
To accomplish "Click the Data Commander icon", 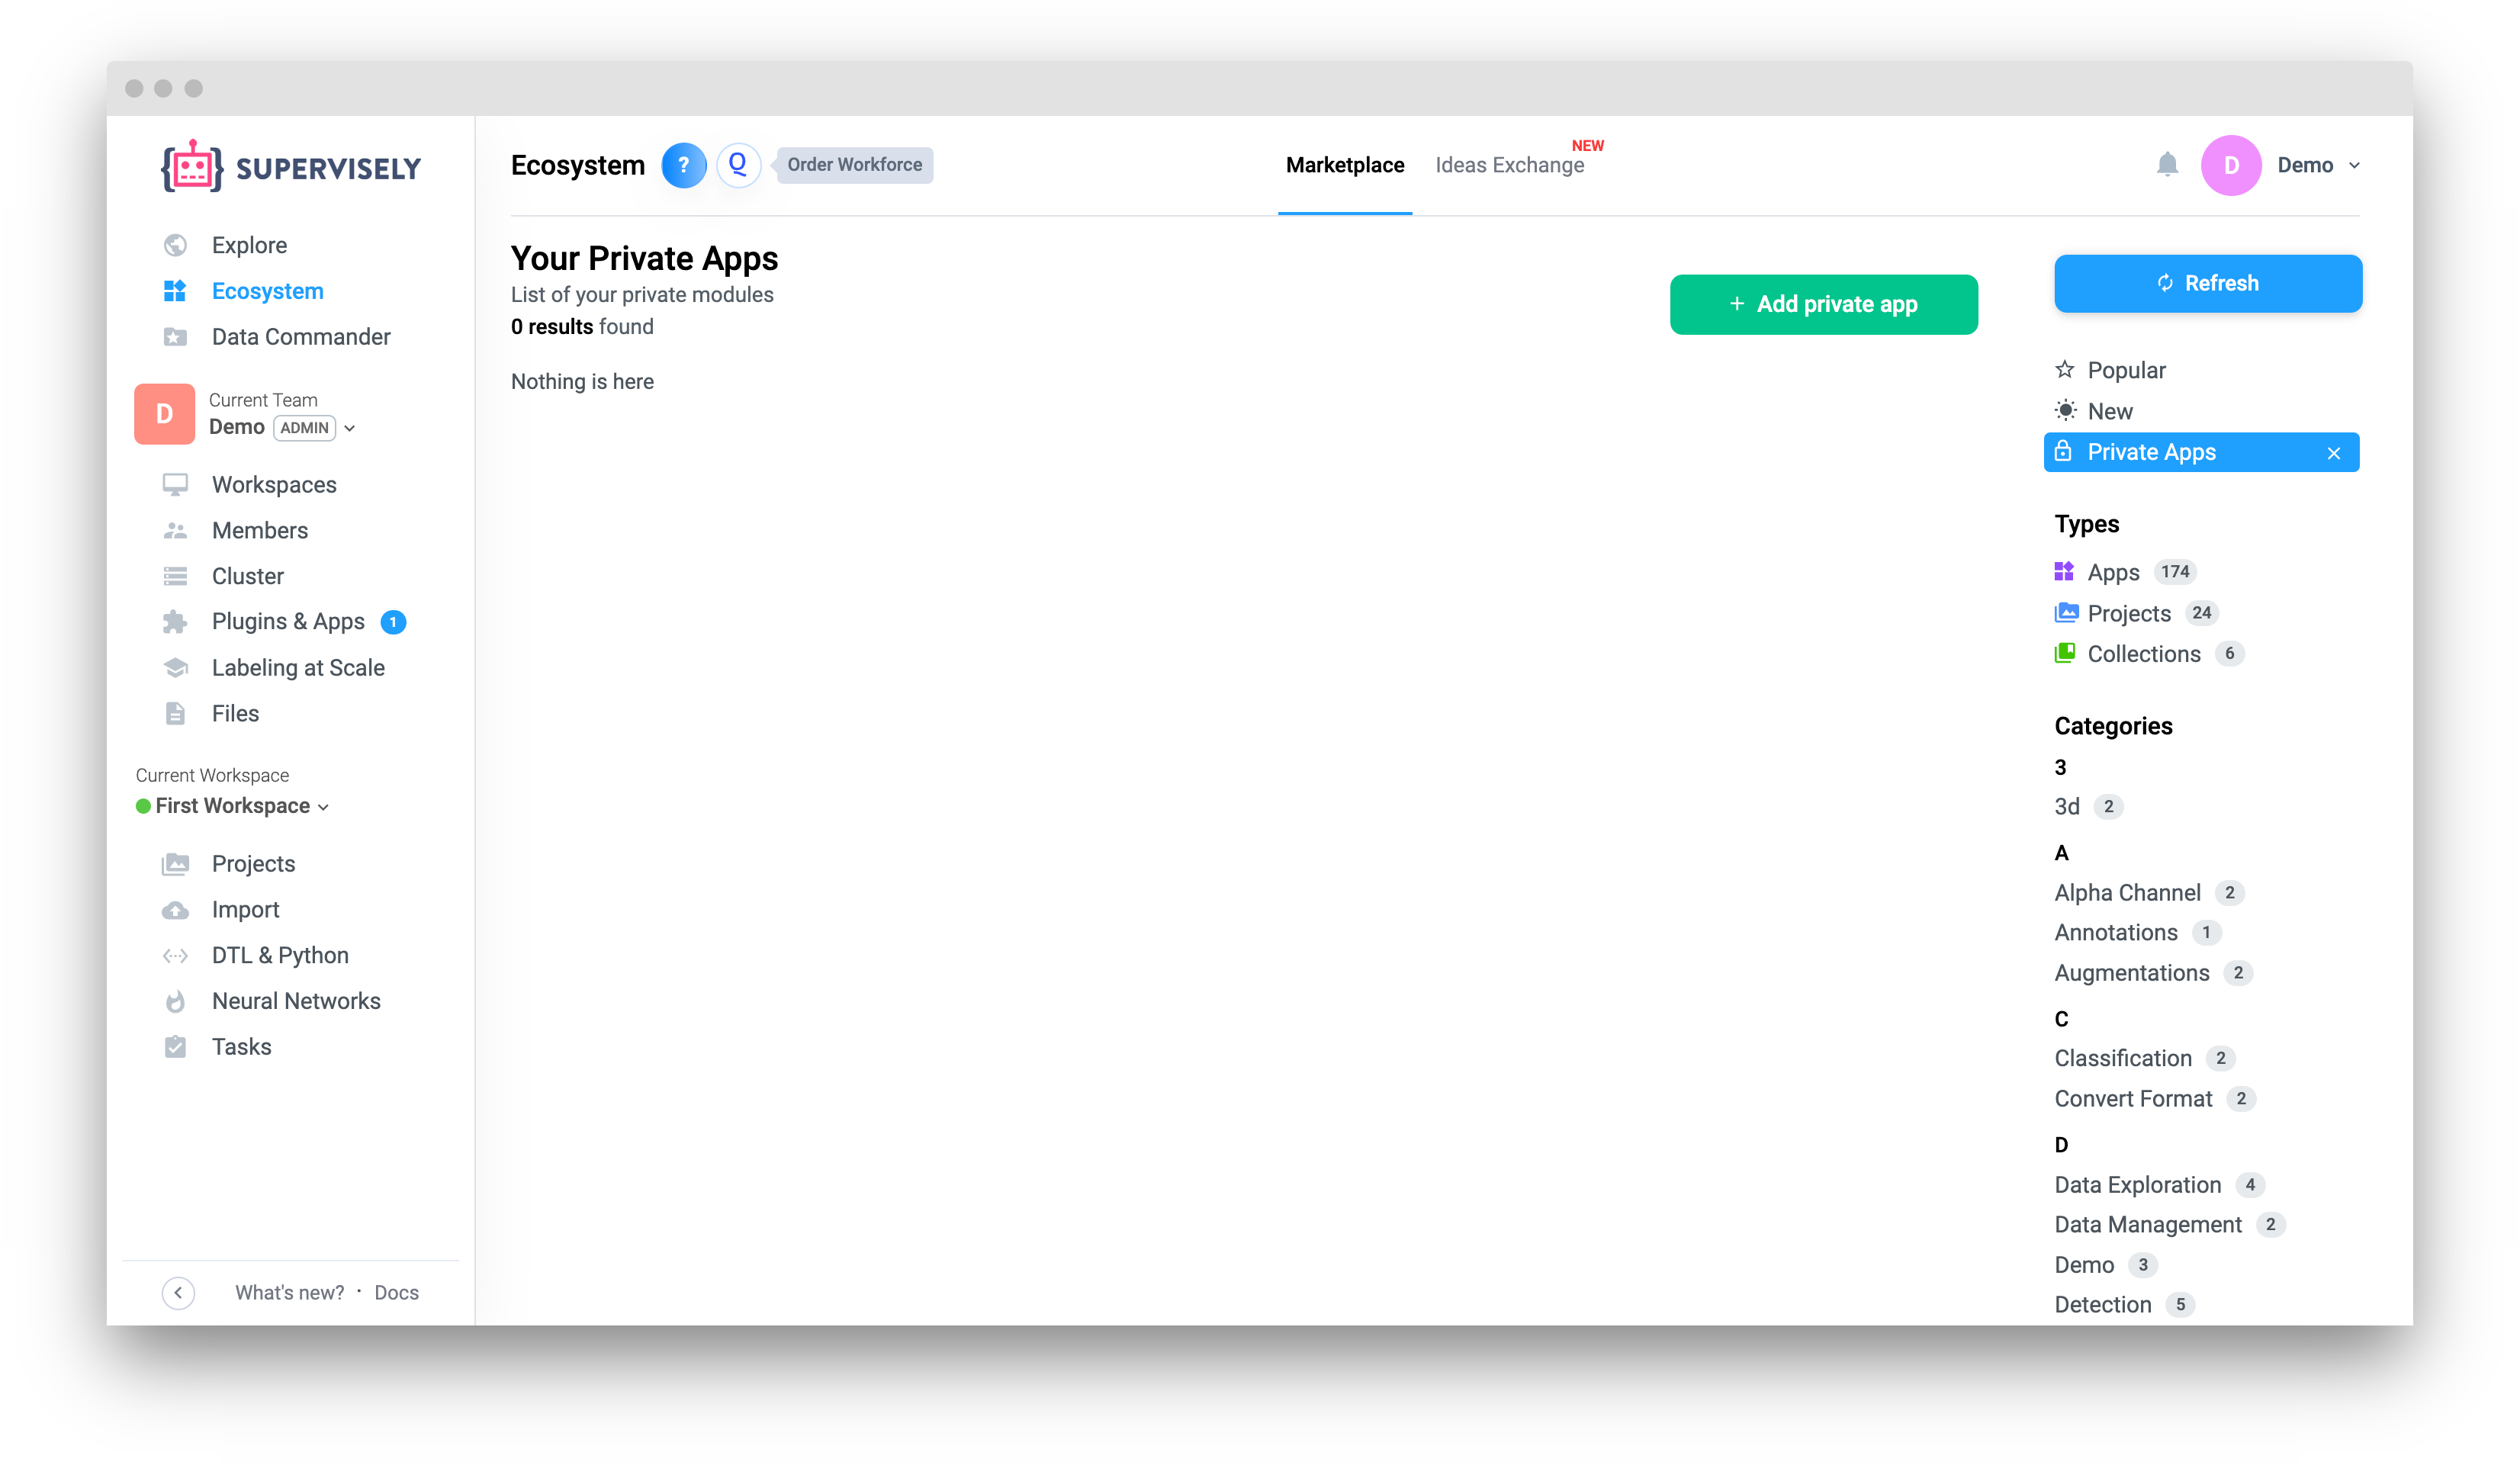I will point(174,336).
